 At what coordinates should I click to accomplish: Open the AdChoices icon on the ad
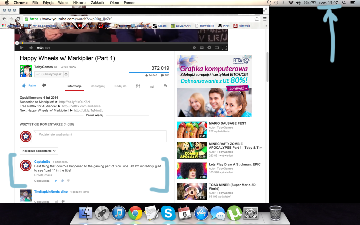246,57
